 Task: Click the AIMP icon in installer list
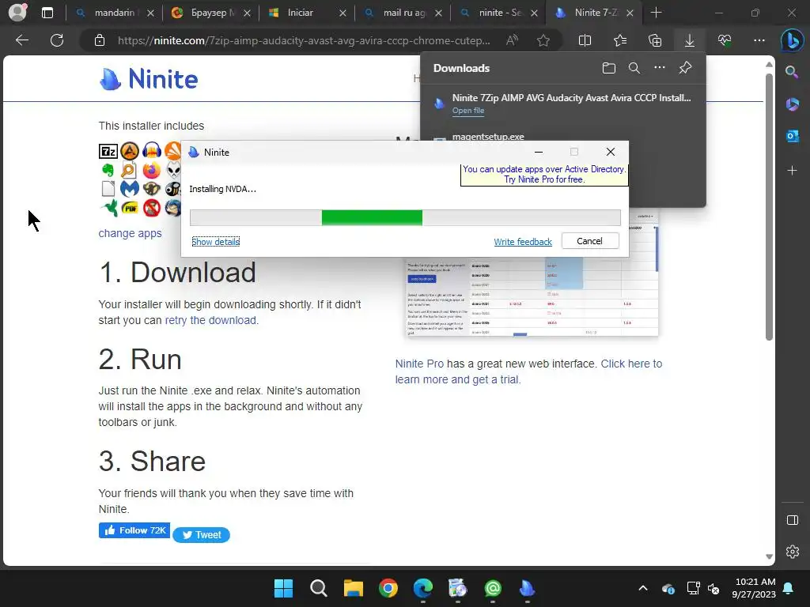click(130, 151)
